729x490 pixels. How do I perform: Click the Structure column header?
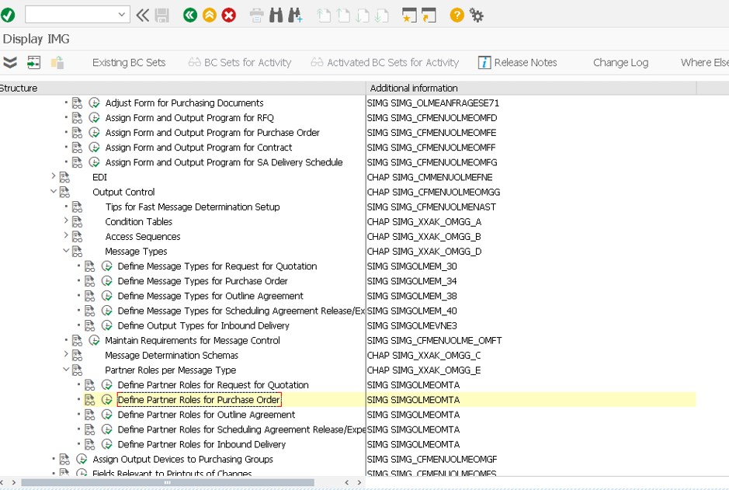pyautogui.click(x=182, y=88)
